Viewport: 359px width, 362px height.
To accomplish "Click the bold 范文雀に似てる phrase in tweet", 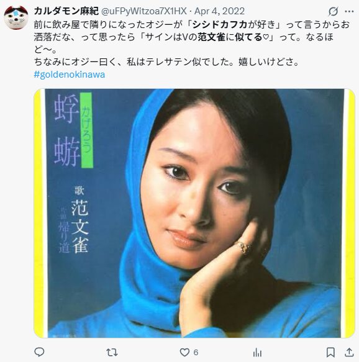I will coord(230,37).
